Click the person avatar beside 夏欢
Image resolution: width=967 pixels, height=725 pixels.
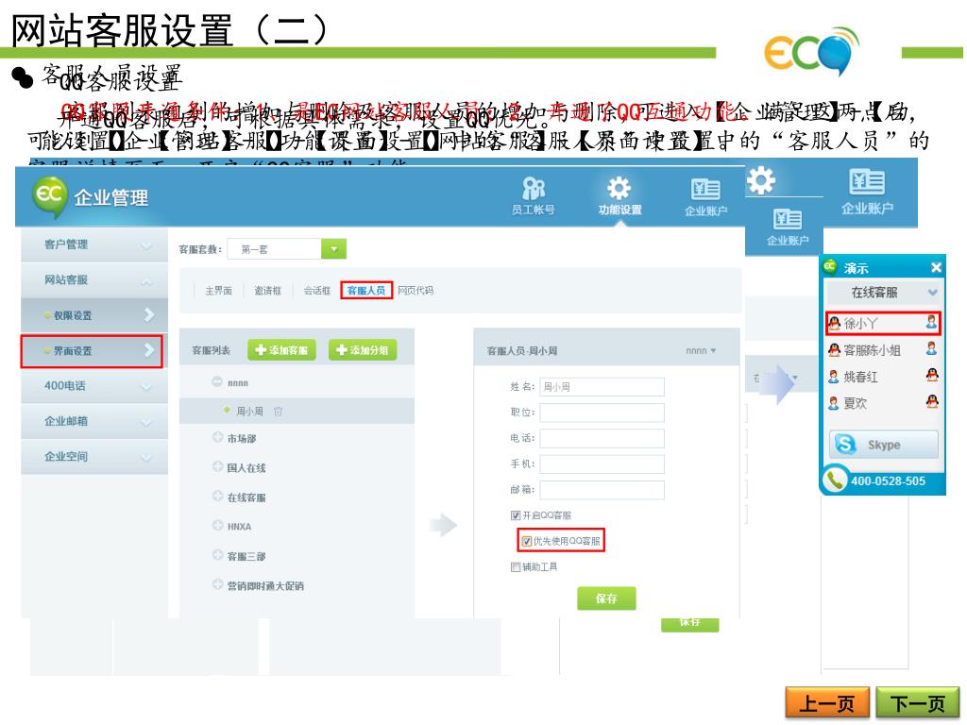[x=834, y=402]
